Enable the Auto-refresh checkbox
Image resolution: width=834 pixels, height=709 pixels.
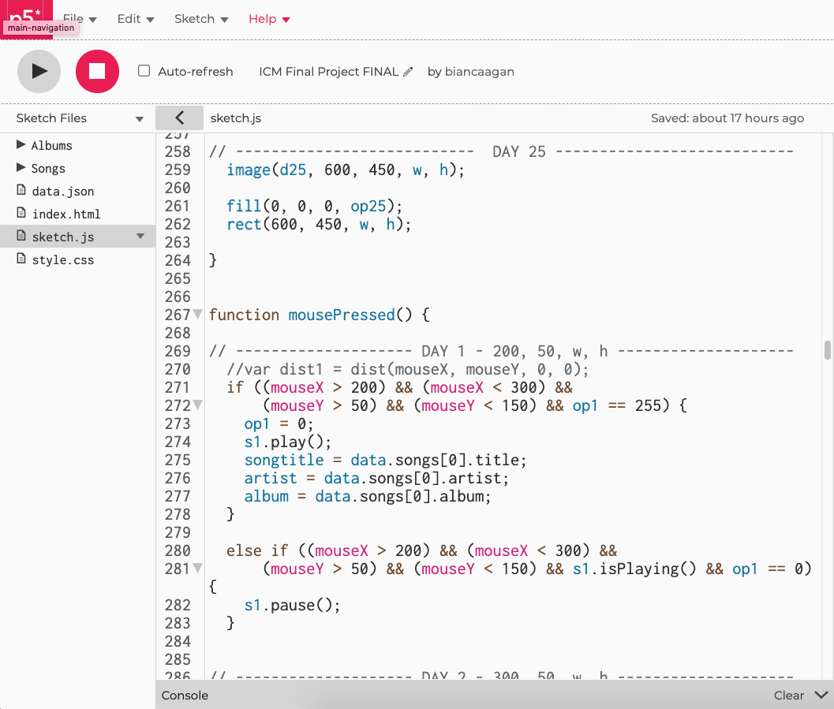click(x=144, y=71)
